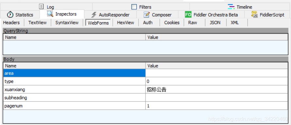Select the WebForms inspector

98,23
